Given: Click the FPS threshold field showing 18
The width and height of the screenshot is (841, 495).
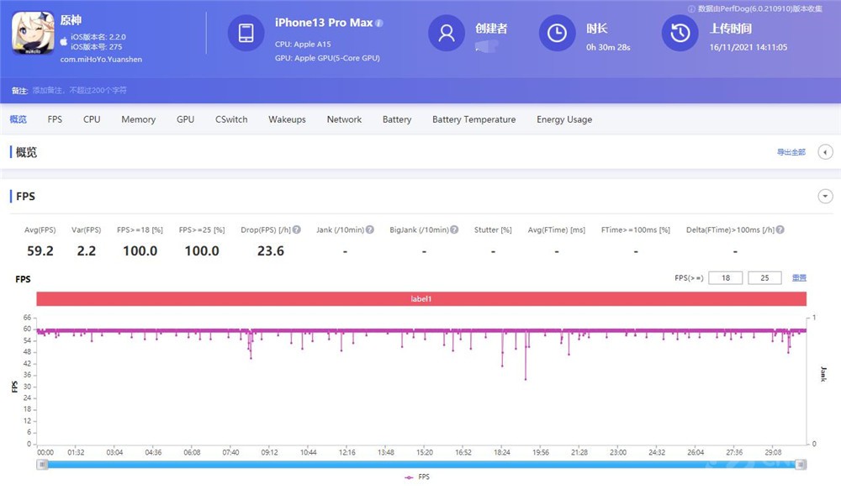Looking at the screenshot, I should (726, 277).
